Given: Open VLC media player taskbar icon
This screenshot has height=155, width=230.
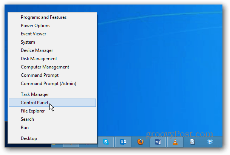Looking at the screenshot, I should click(175, 142).
